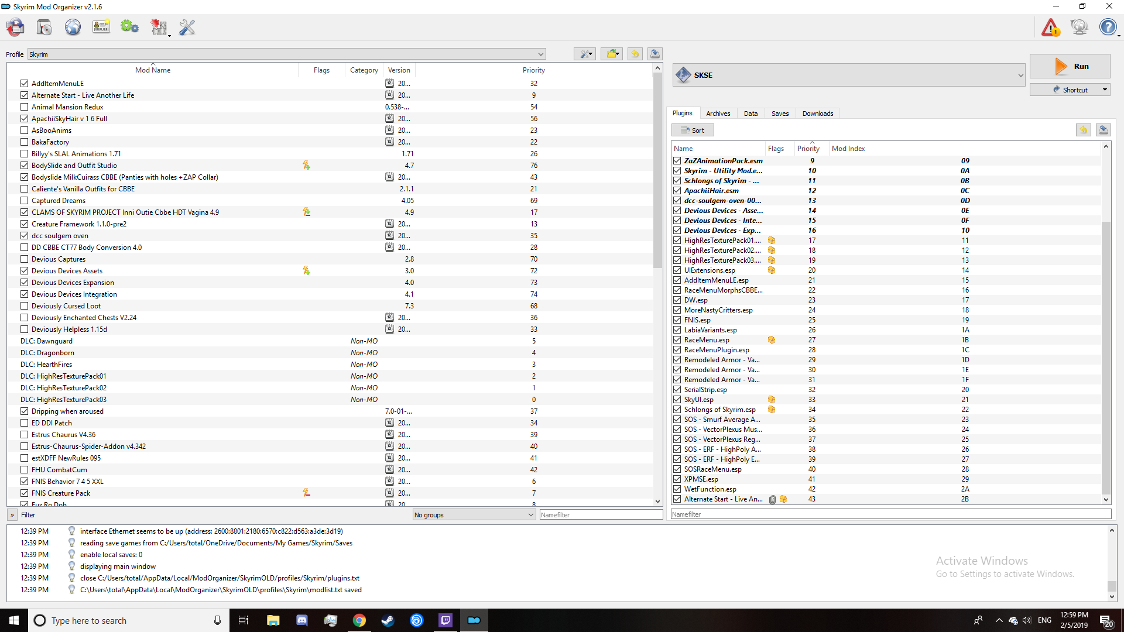Open the wrench tools dropdown above mod list
Viewport: 1124px width, 632px height.
click(585, 54)
